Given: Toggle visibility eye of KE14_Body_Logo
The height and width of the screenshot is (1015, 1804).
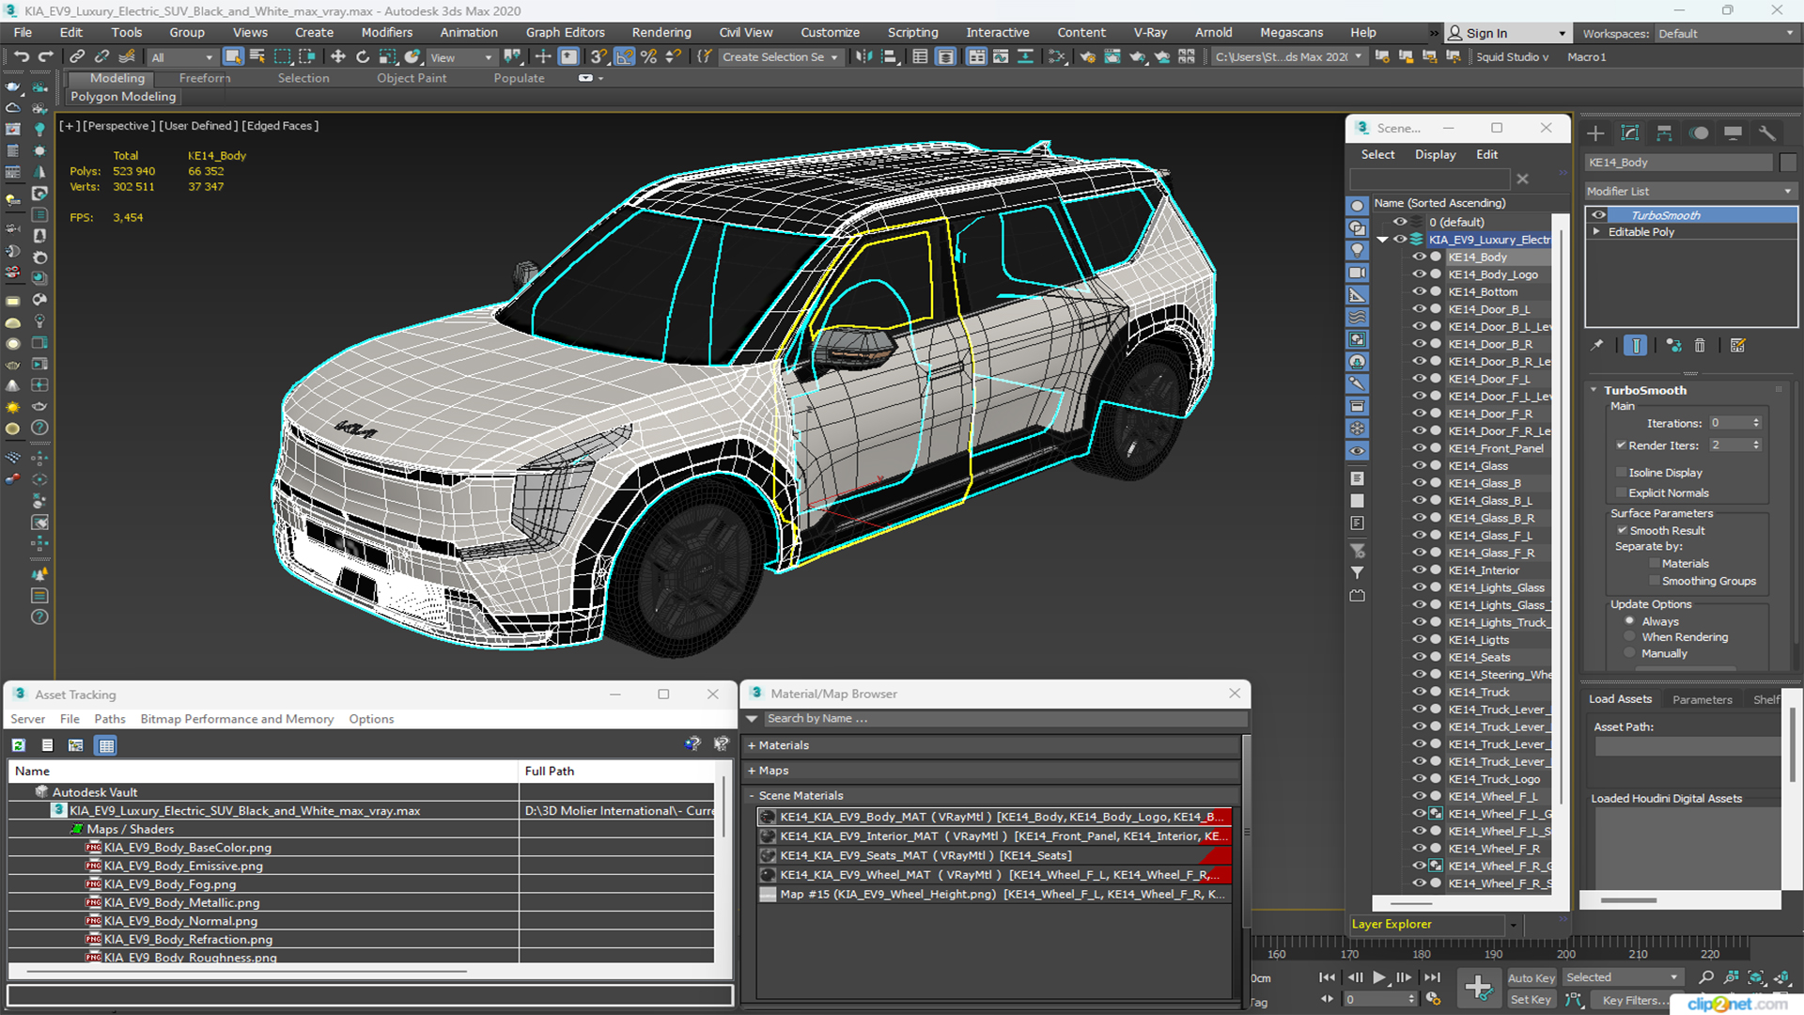Looking at the screenshot, I should pos(1419,274).
